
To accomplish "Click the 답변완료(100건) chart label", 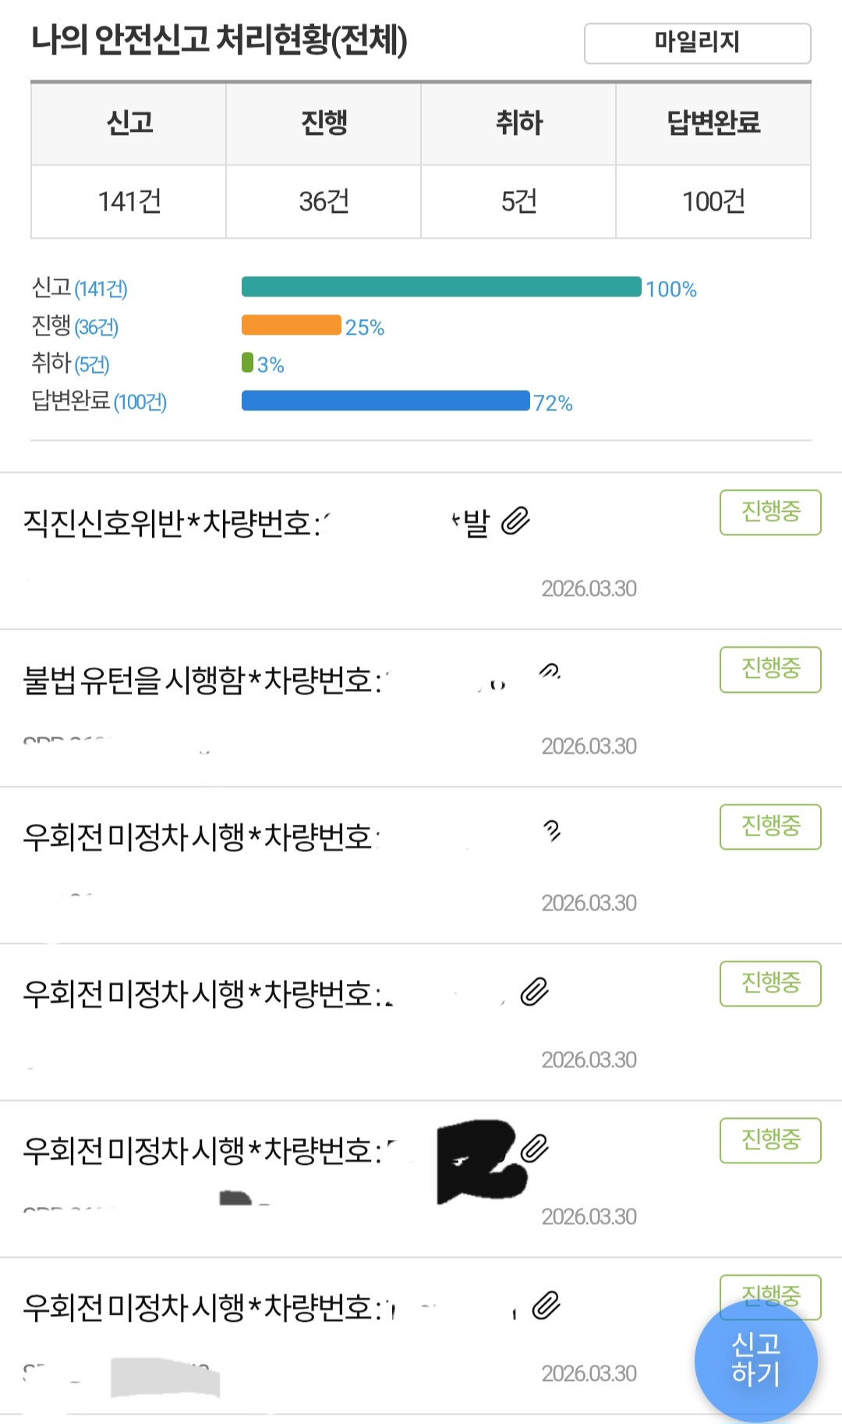I will (x=99, y=401).
